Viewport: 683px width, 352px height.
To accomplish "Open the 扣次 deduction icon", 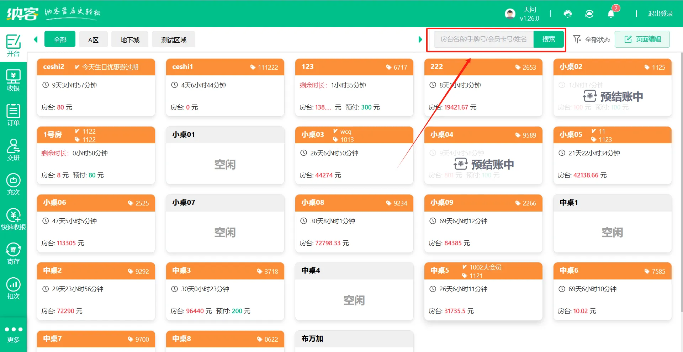I will 13,288.
